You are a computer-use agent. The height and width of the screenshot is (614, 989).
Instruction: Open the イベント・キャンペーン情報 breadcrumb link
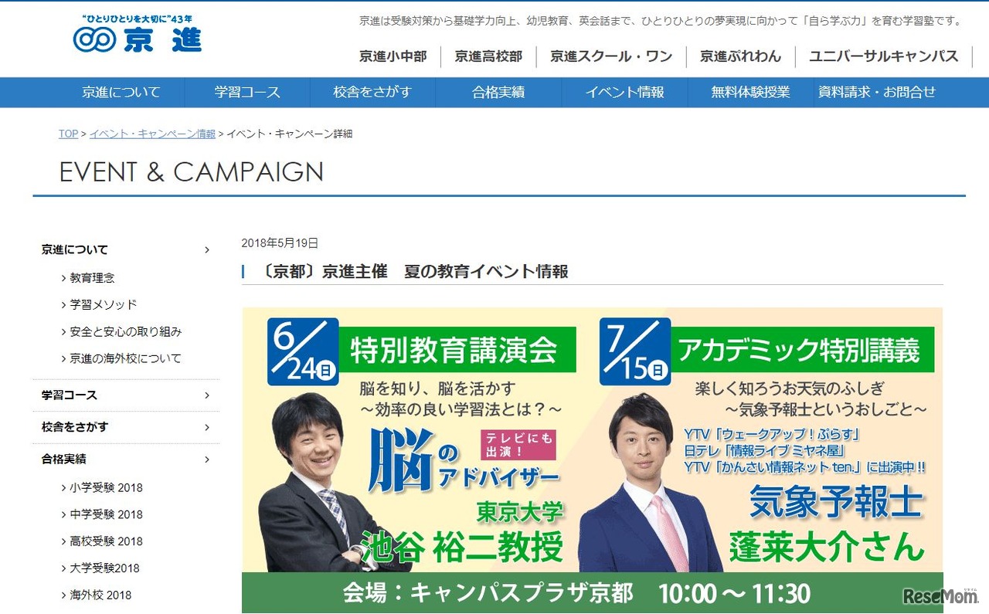[x=152, y=134]
